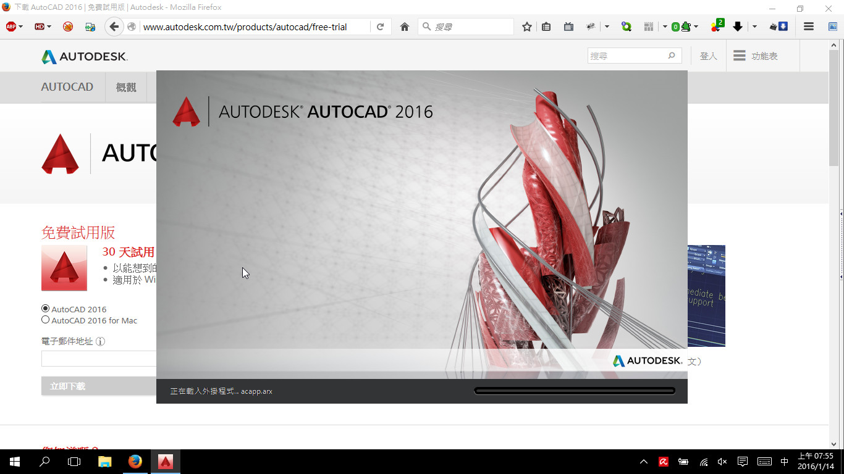Click the video downloader camera icon

(778, 27)
